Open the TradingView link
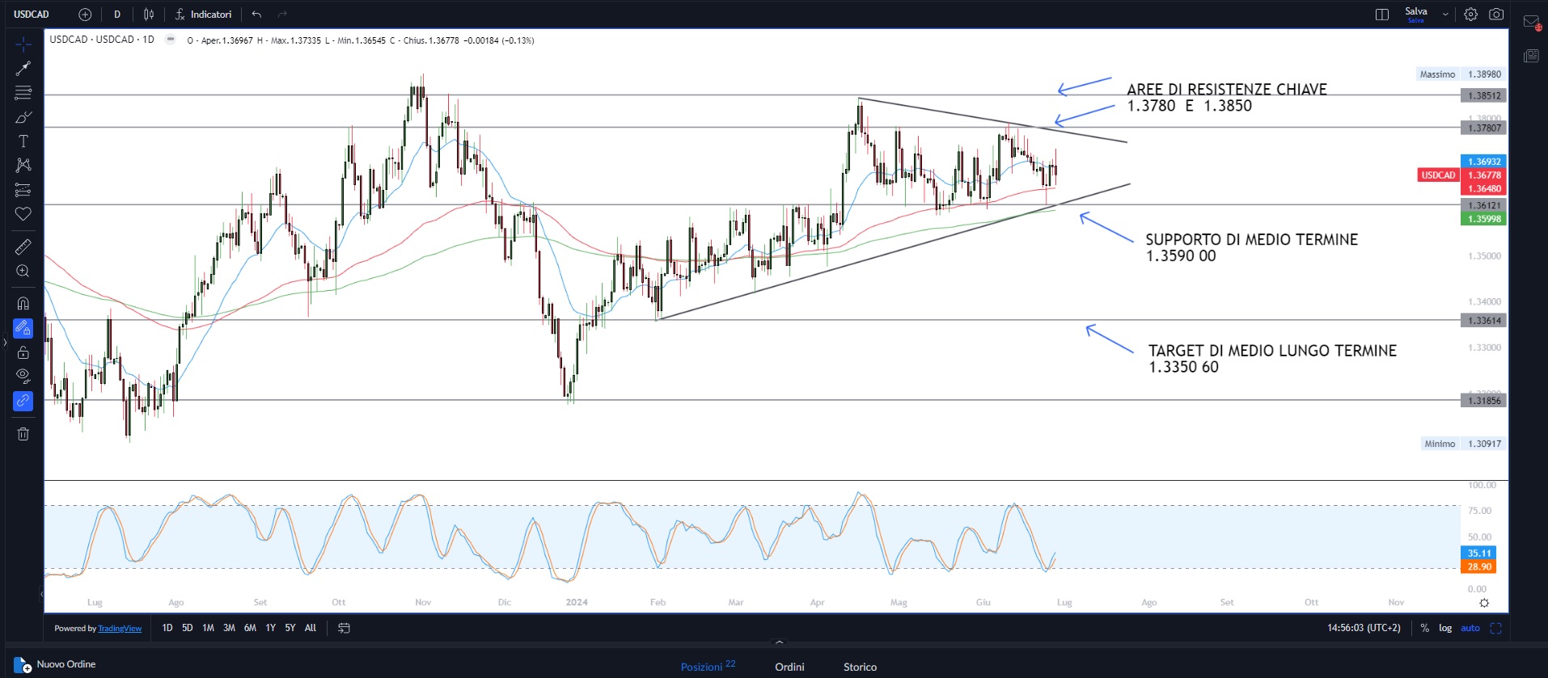 pos(120,629)
